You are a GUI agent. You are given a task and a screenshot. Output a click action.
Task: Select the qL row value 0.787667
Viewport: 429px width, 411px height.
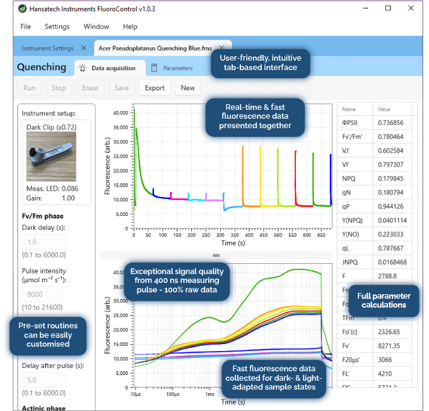coord(391,248)
